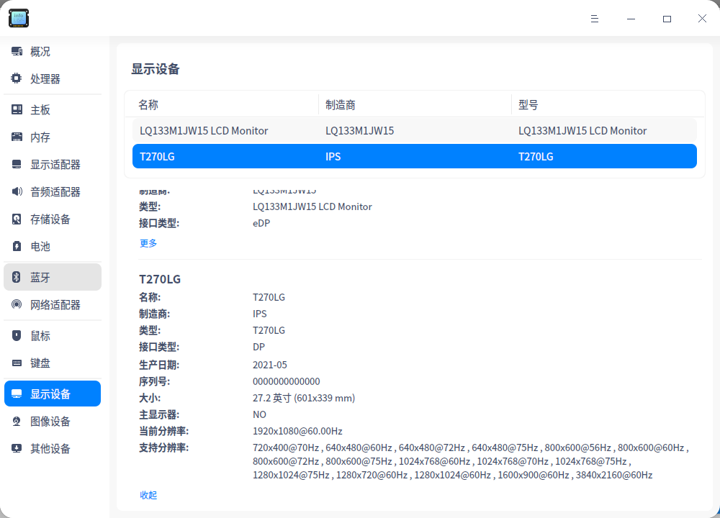Viewport: 720px width, 518px height.
Task: Switch to display adapter (显示适配器) section
Action: click(x=55, y=165)
